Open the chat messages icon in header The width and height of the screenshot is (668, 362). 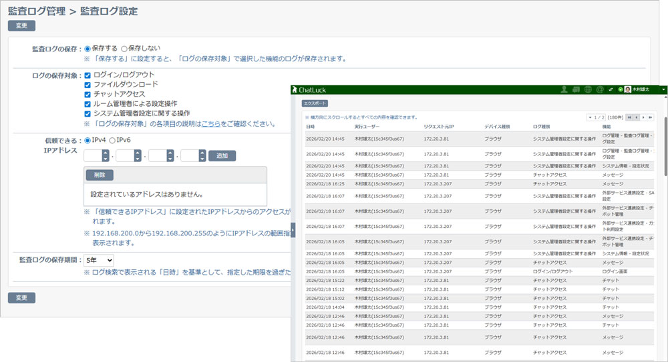tap(576, 90)
